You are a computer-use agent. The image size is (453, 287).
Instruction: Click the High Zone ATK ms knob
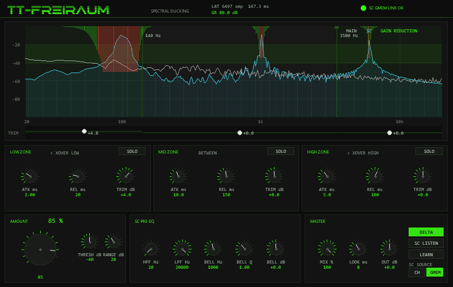[x=327, y=176]
